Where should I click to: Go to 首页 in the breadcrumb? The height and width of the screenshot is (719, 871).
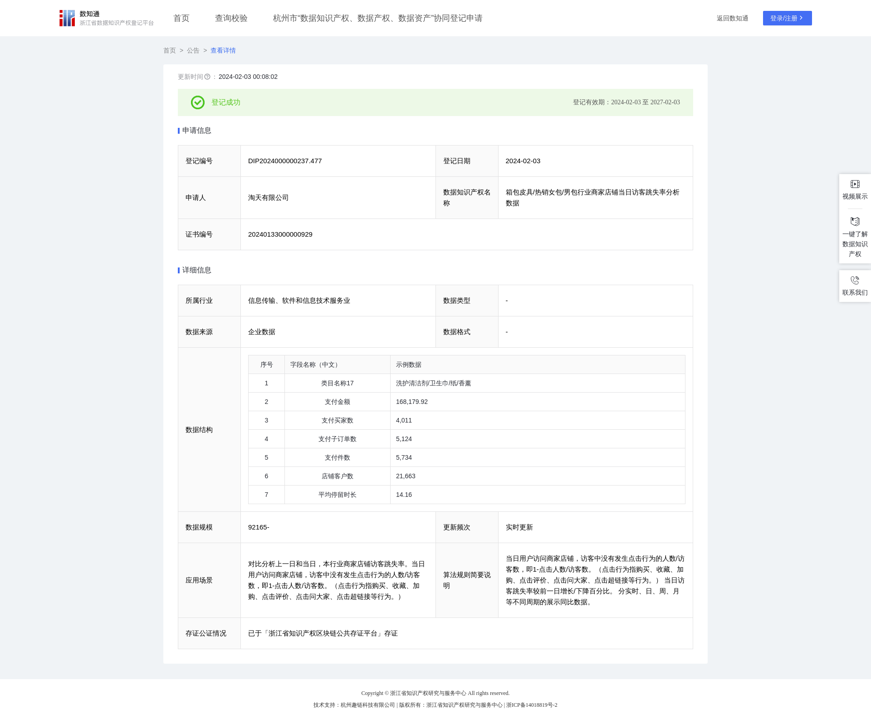click(170, 50)
